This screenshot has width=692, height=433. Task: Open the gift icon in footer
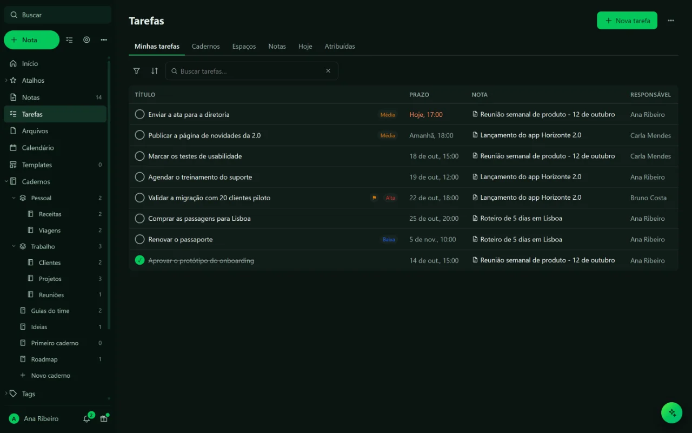click(x=104, y=419)
